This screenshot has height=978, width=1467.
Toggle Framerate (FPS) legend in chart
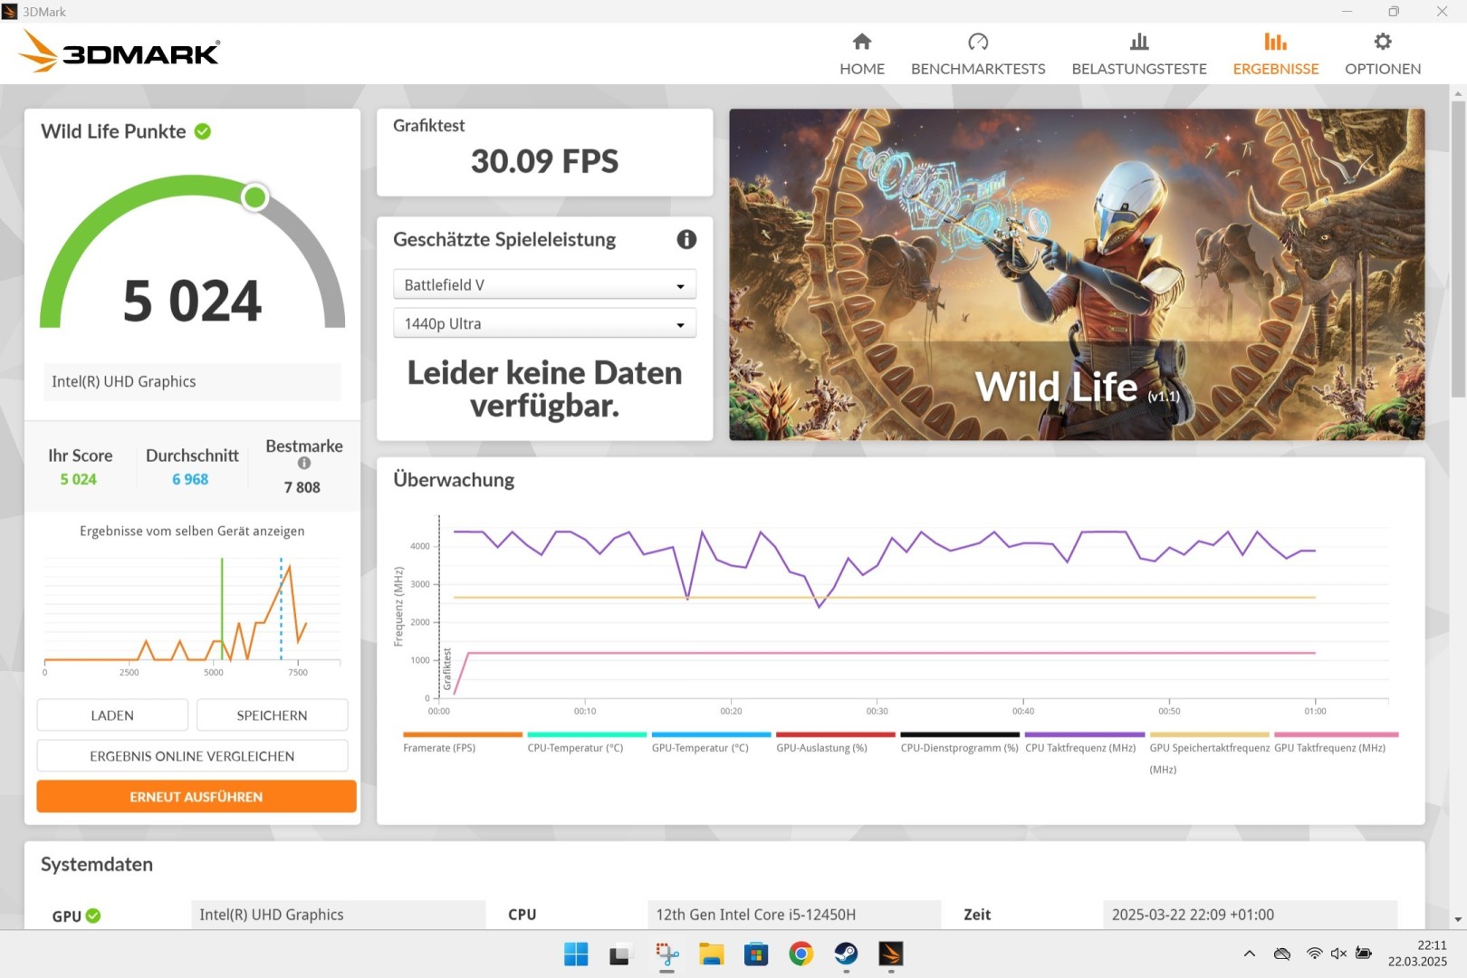439,748
